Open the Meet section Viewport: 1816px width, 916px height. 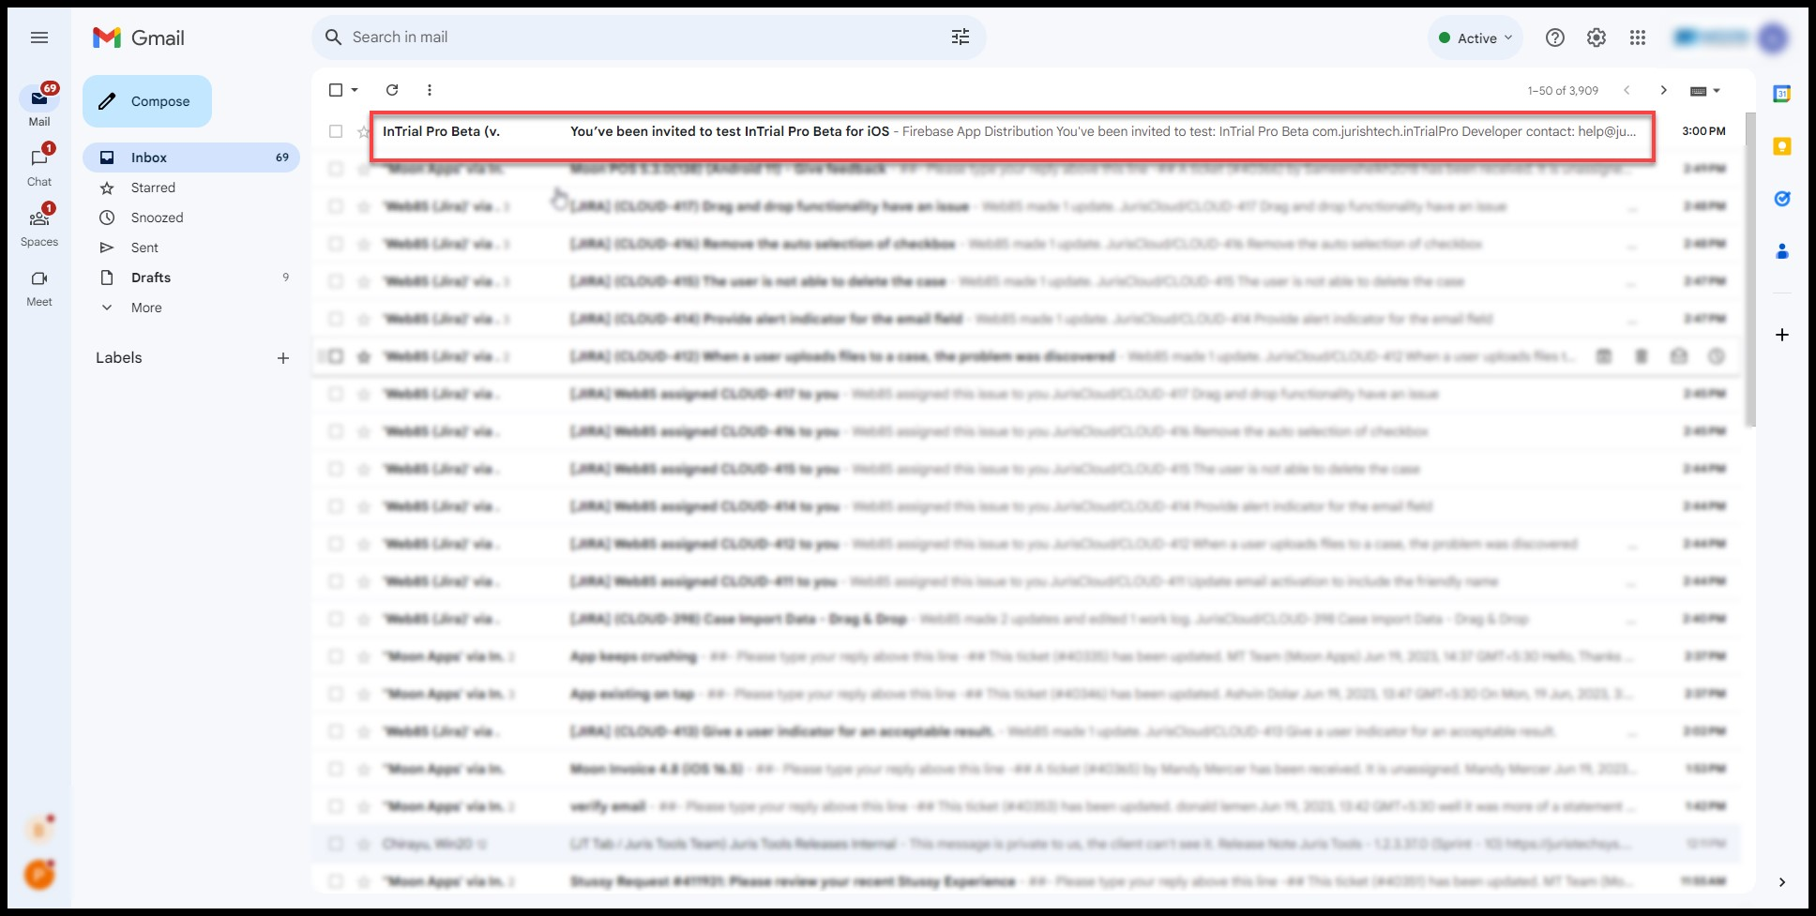point(39,288)
